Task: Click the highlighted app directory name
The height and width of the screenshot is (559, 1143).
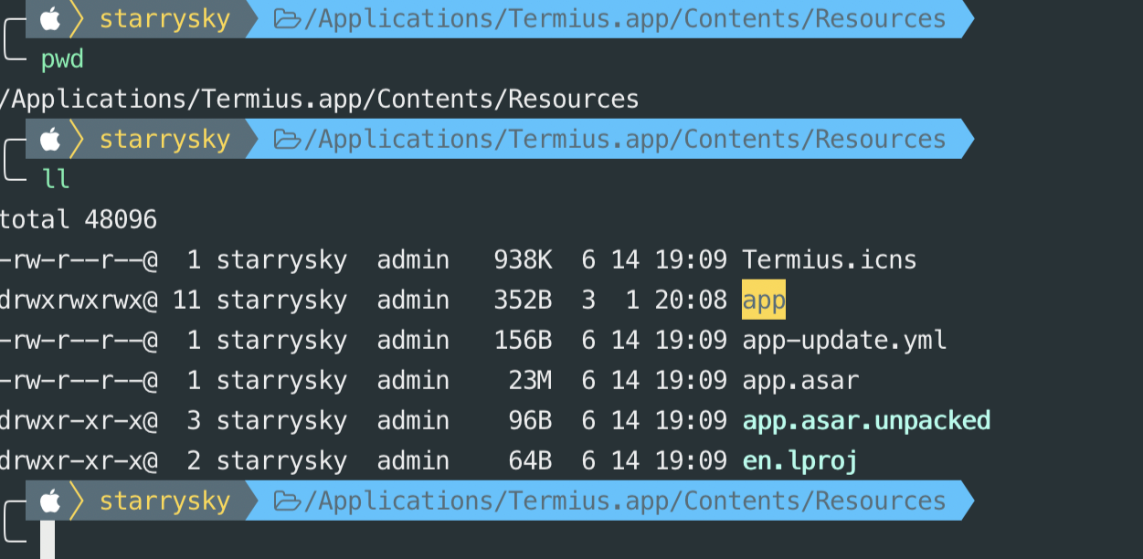Action: click(764, 301)
